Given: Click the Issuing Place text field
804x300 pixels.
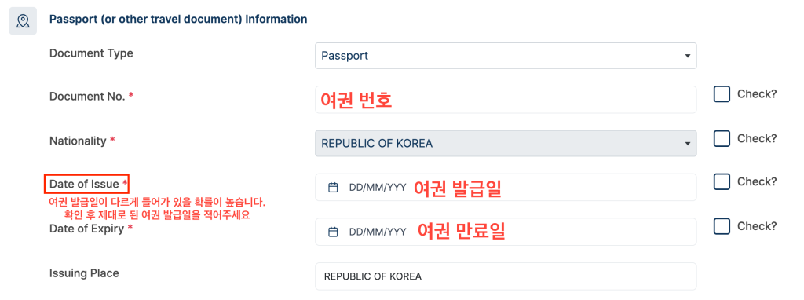Looking at the screenshot, I should coord(506,276).
